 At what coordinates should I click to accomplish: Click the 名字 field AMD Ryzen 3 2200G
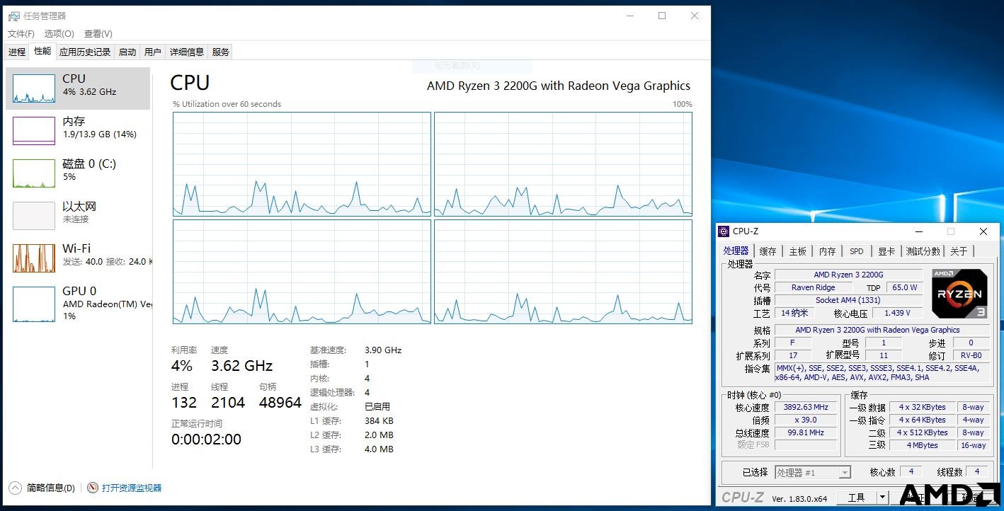[848, 275]
